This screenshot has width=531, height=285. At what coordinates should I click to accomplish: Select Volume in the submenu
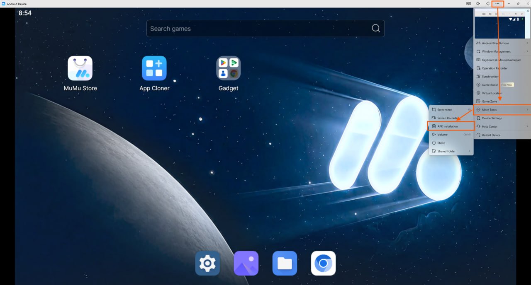pyautogui.click(x=451, y=135)
